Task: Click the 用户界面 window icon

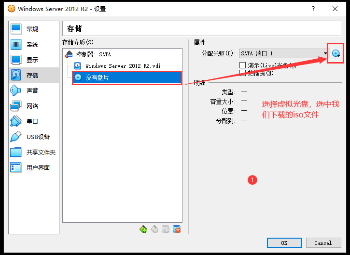Action: pyautogui.click(x=15, y=167)
